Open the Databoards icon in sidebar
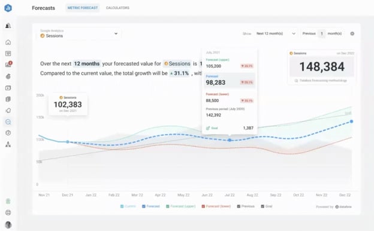 click(8, 54)
